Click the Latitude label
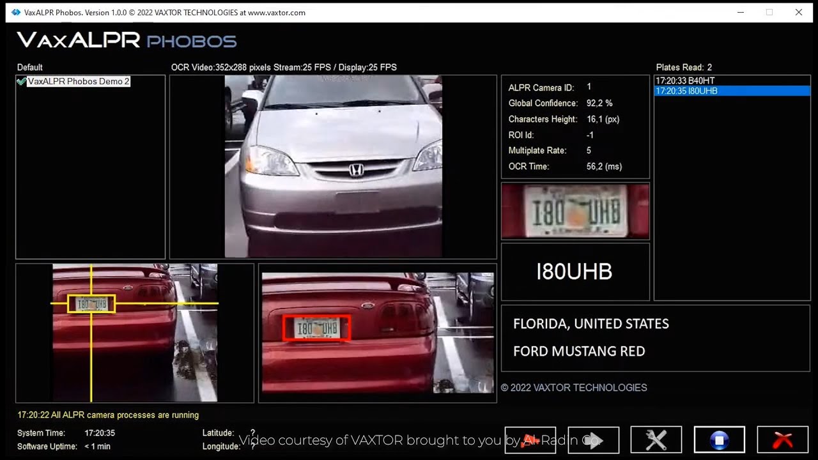The image size is (818, 460). [x=218, y=433]
